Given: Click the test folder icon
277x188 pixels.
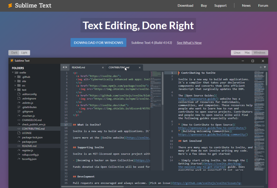Looking at the screenshot, I should tap(19, 90).
